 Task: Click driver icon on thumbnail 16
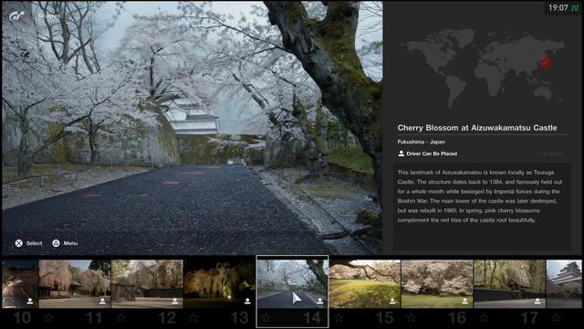pos(464,301)
